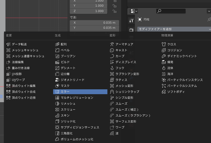The image size is (211, 143).
Task: Click the Vertex Weight Edit (頂点ウェイト編集) icon
Action: (x=8, y=86)
